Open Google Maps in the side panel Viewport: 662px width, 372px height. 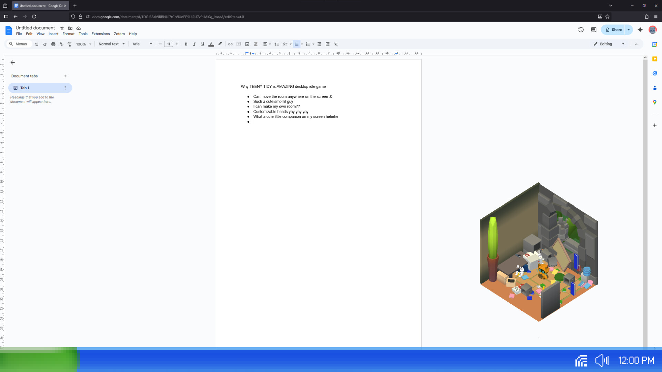point(655,102)
